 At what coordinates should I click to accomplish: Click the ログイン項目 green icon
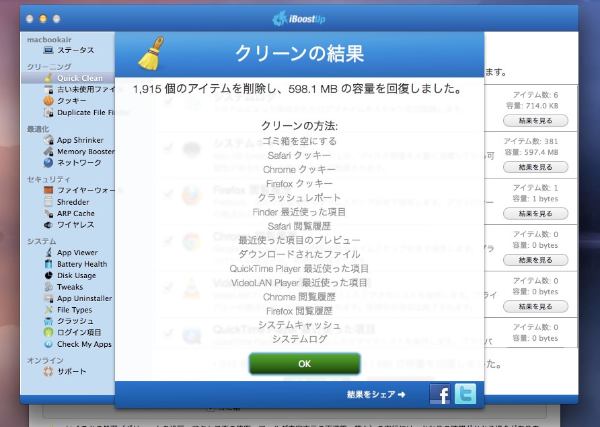coord(48,332)
